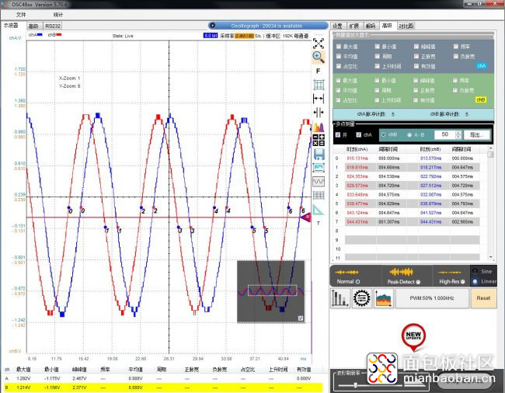
Task: Toggle the minimap preview checkbox
Action: pos(301,318)
